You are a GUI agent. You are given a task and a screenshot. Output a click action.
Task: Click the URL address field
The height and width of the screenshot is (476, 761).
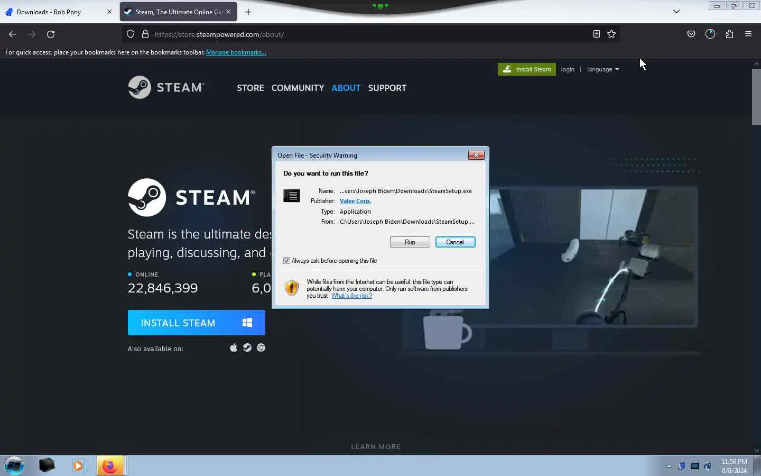coord(370,34)
